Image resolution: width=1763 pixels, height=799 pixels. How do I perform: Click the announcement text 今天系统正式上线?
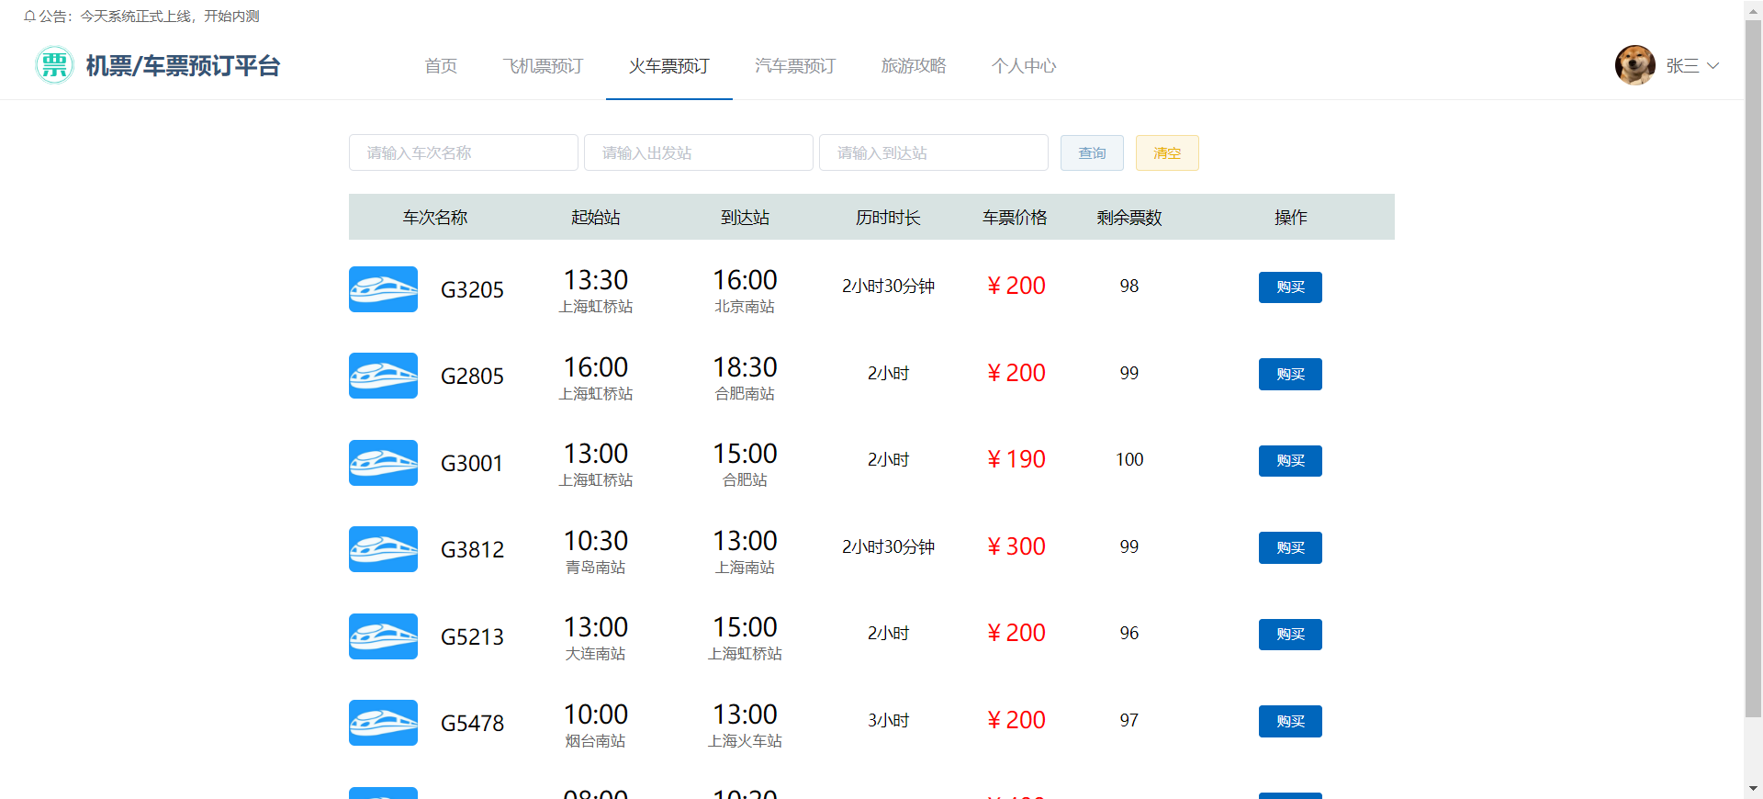coord(135,17)
